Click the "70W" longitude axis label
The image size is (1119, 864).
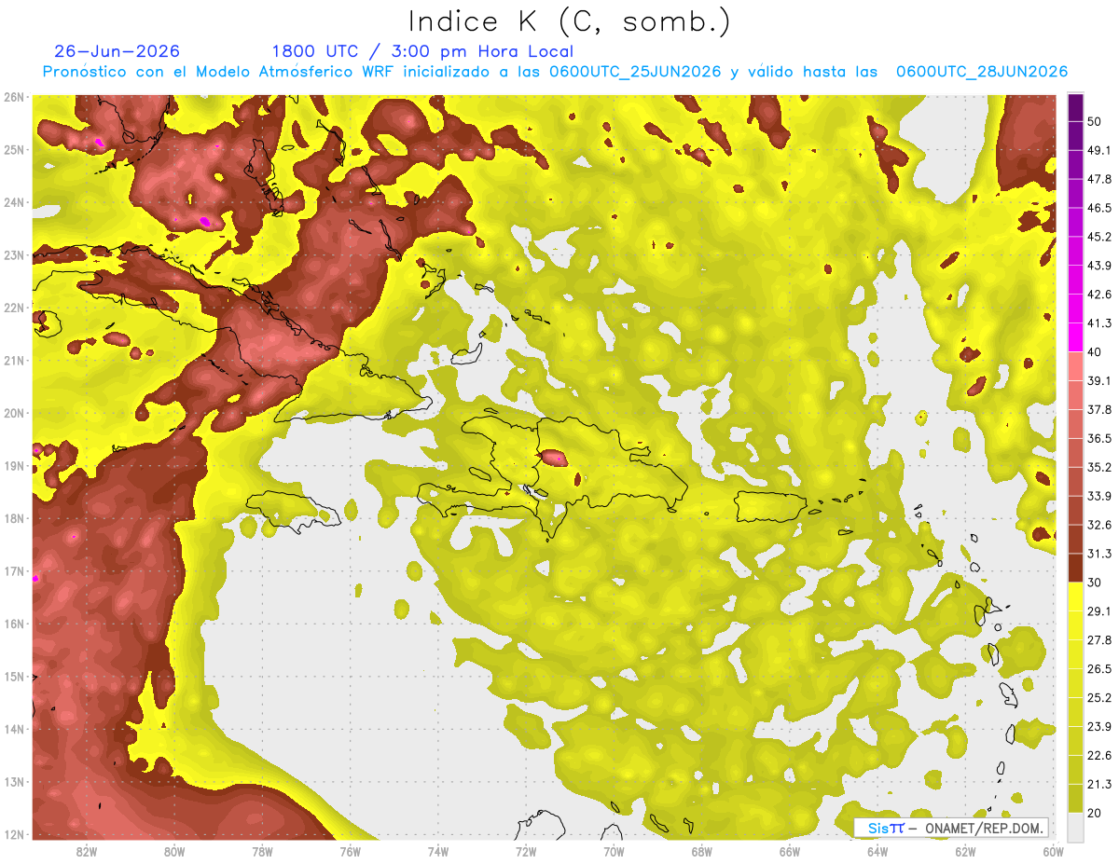pos(614,851)
